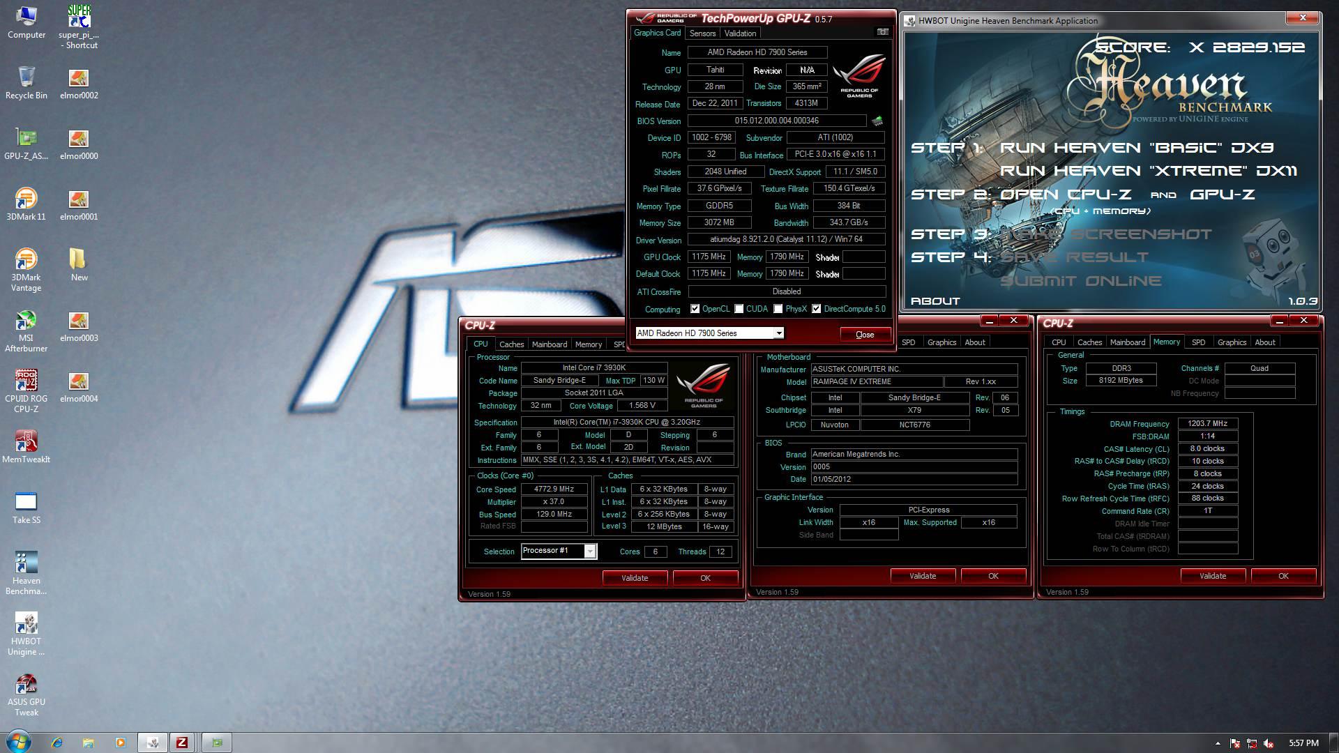
Task: Open Graphics tab in middle CPU-Z window
Action: pyautogui.click(x=941, y=342)
